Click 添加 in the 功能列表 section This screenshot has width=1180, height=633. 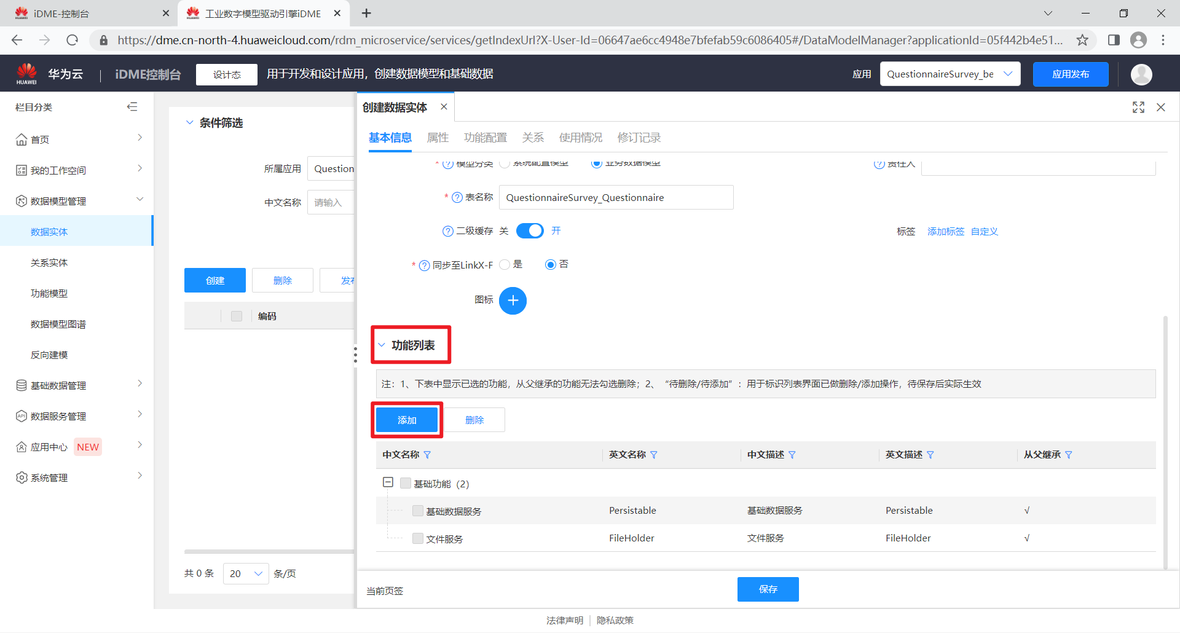(x=407, y=420)
